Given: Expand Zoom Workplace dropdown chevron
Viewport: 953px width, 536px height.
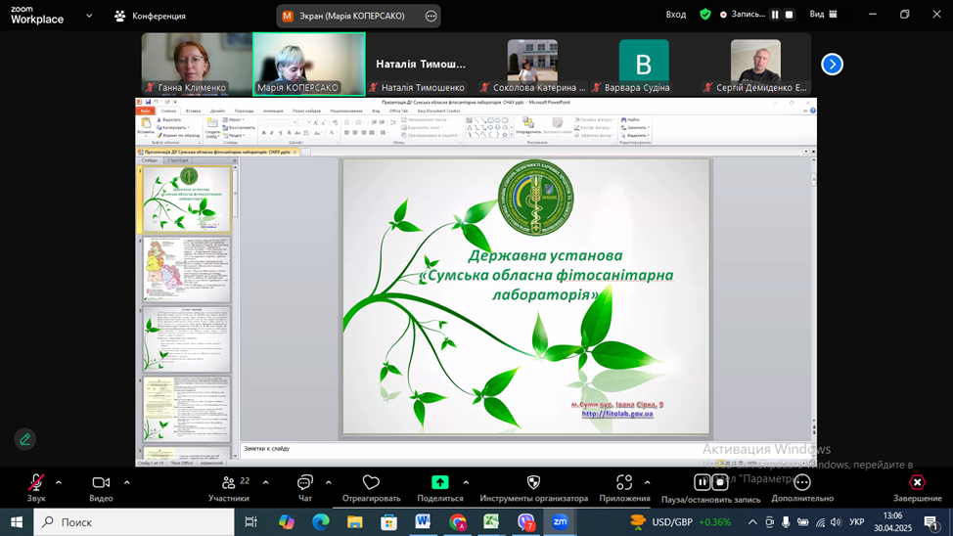Looking at the screenshot, I should (89, 16).
